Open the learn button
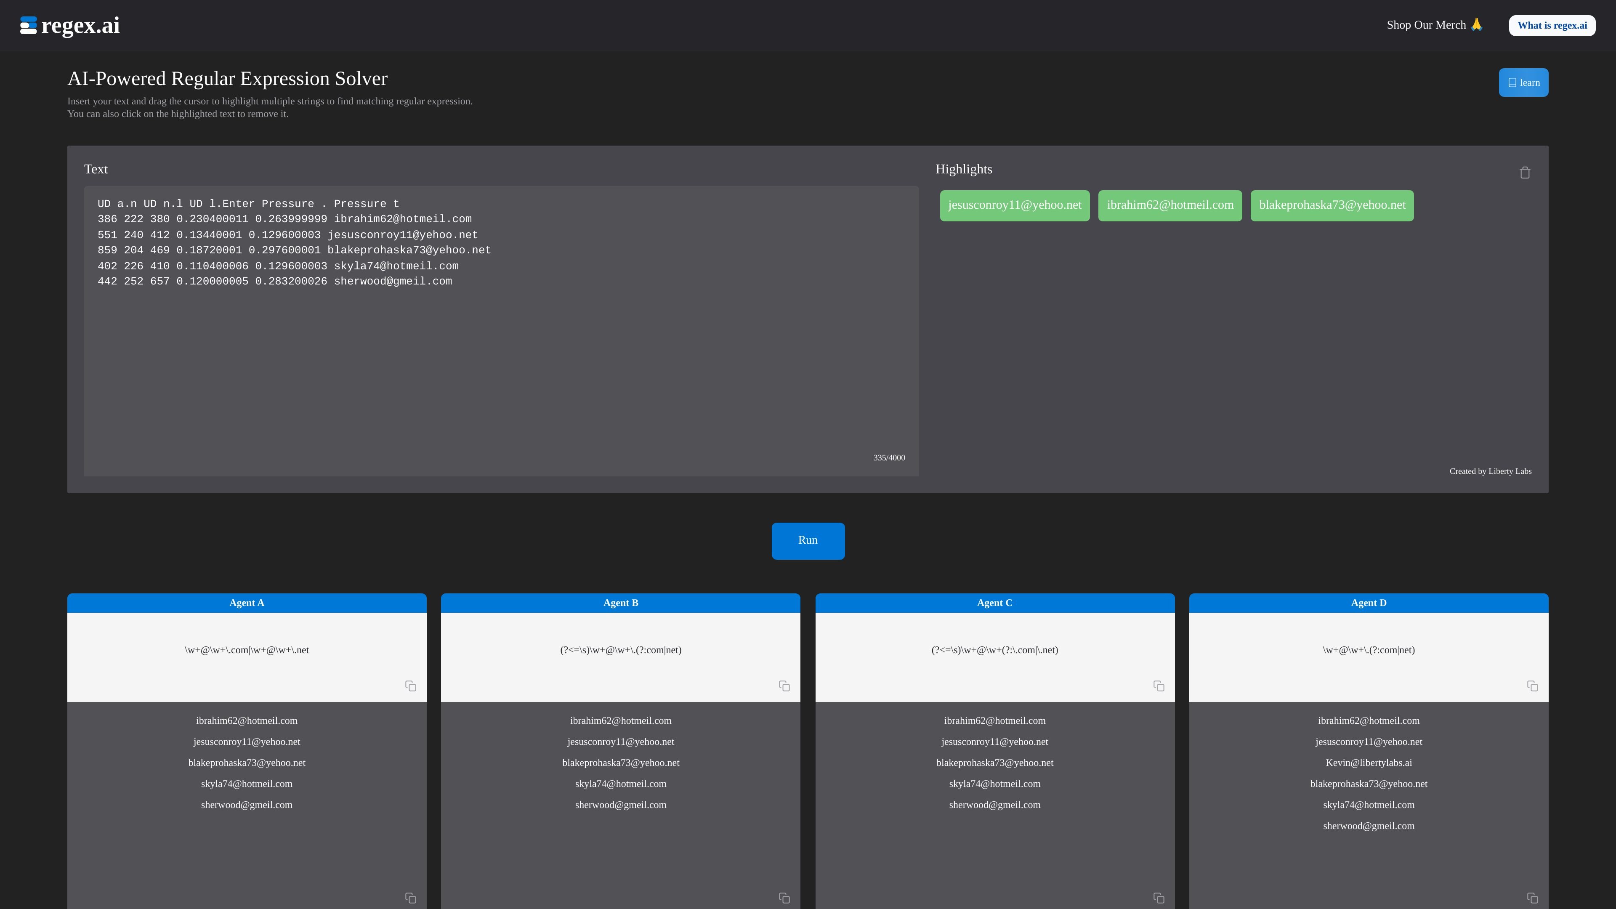The image size is (1616, 909). point(1523,83)
